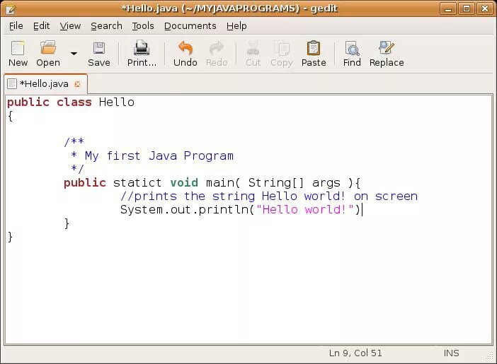Close the gedit window
The height and width of the screenshot is (364, 497).
tap(485, 9)
